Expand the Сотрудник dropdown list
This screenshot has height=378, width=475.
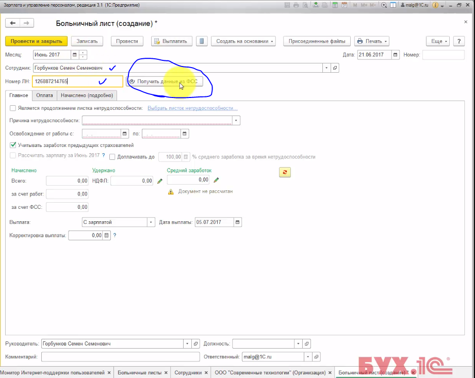[326, 68]
